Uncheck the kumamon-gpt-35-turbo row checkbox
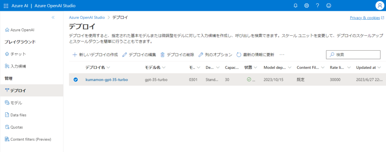 pos(76,80)
